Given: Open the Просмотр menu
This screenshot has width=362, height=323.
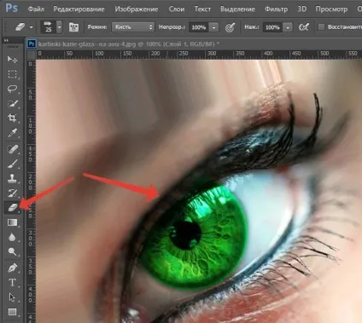Looking at the screenshot, I should 331,9.
